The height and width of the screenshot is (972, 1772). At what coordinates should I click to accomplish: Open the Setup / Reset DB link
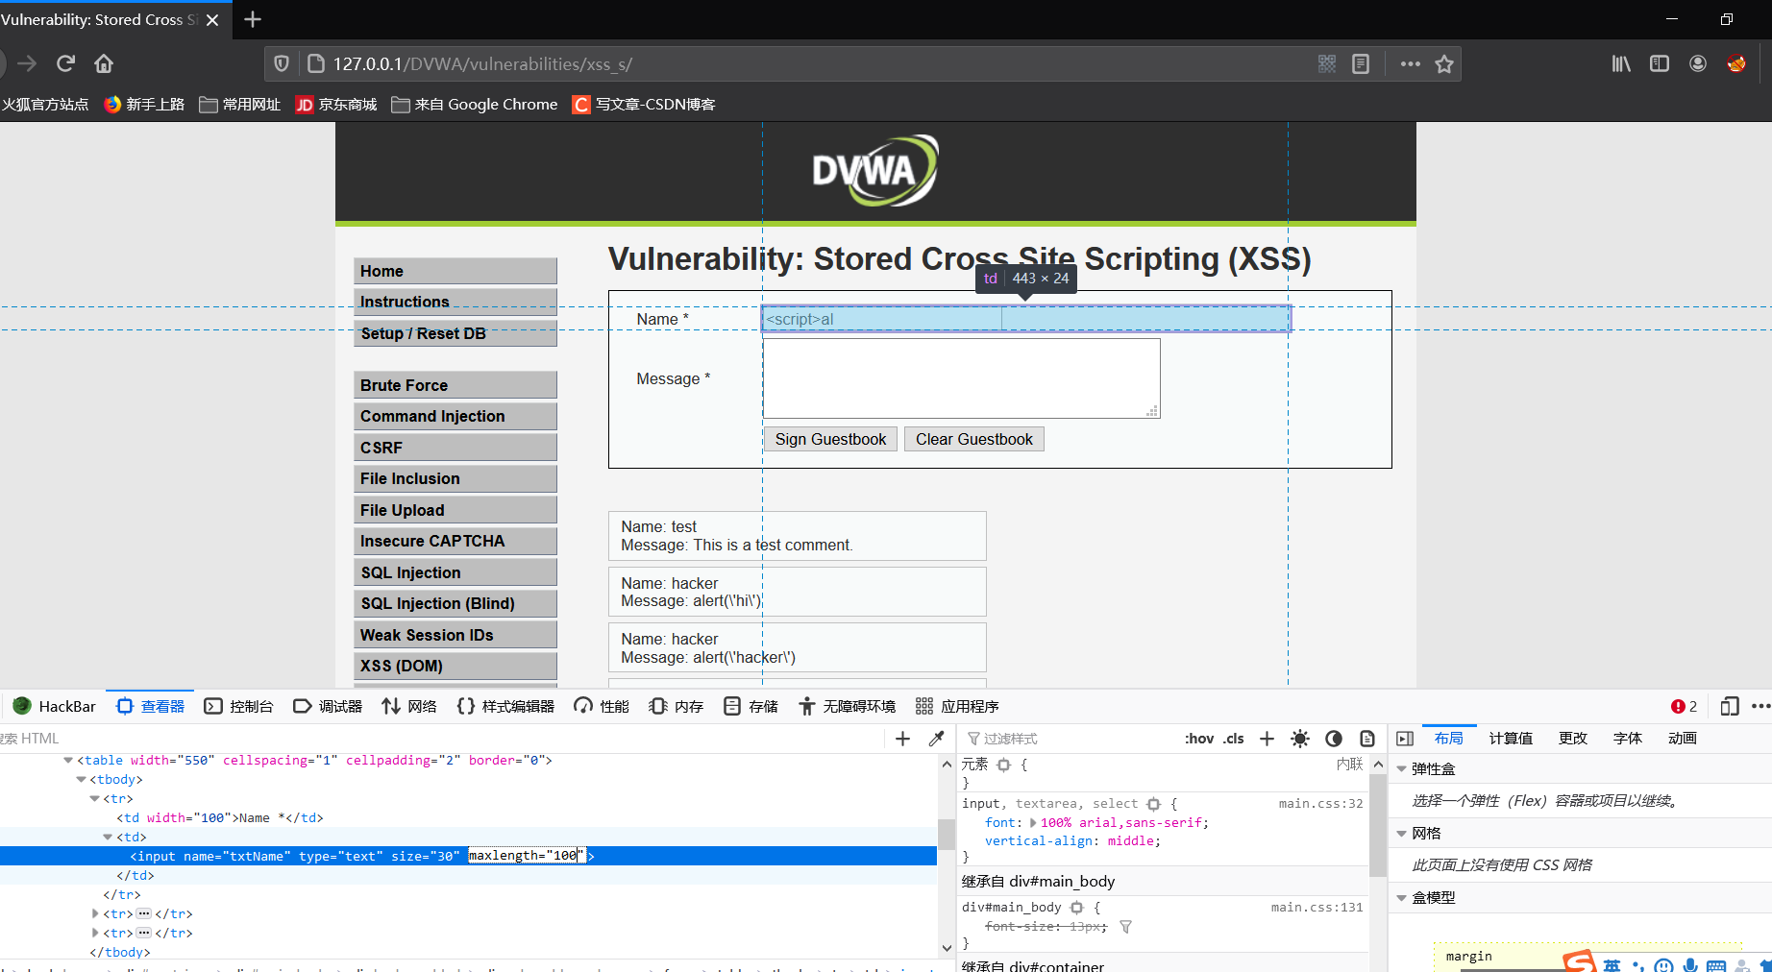455,333
